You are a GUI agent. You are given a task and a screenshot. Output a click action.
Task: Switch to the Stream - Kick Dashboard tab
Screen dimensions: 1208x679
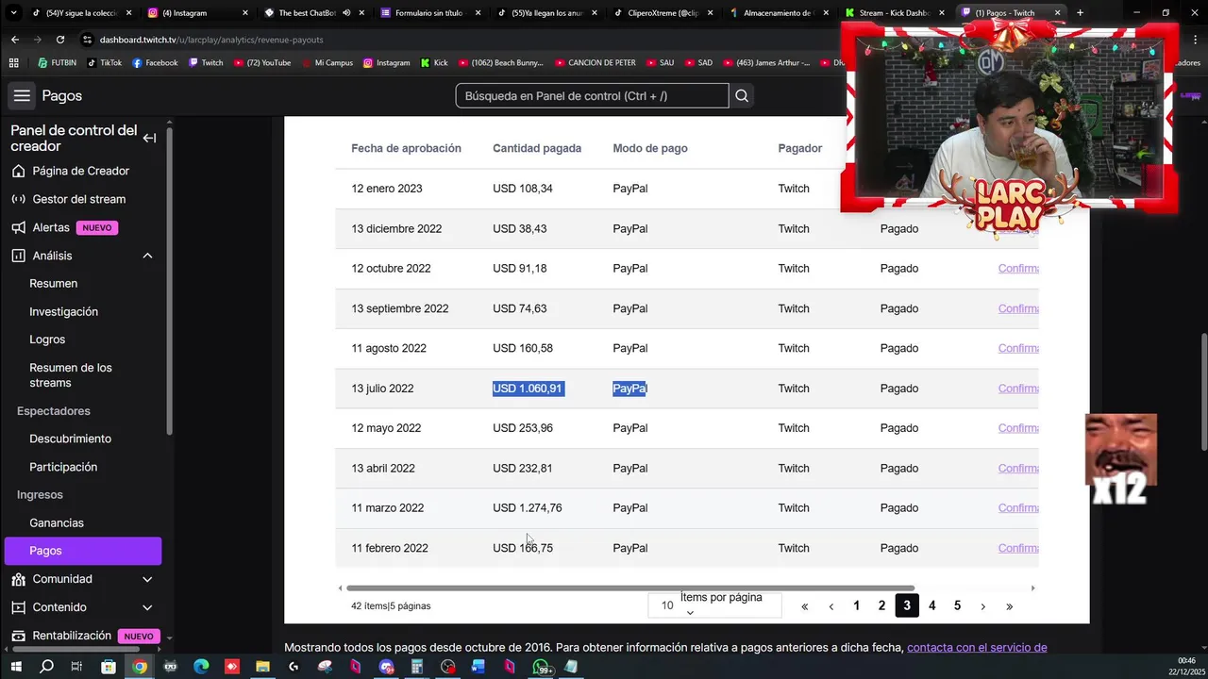[x=893, y=13]
